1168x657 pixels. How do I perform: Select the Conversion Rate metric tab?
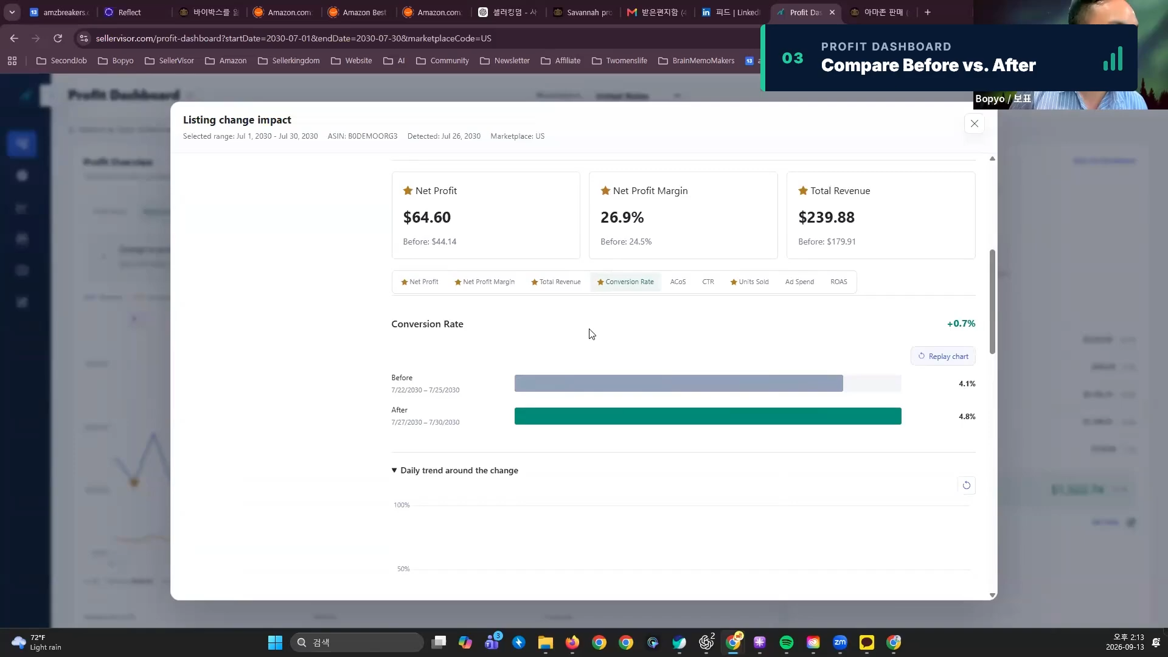(625, 282)
